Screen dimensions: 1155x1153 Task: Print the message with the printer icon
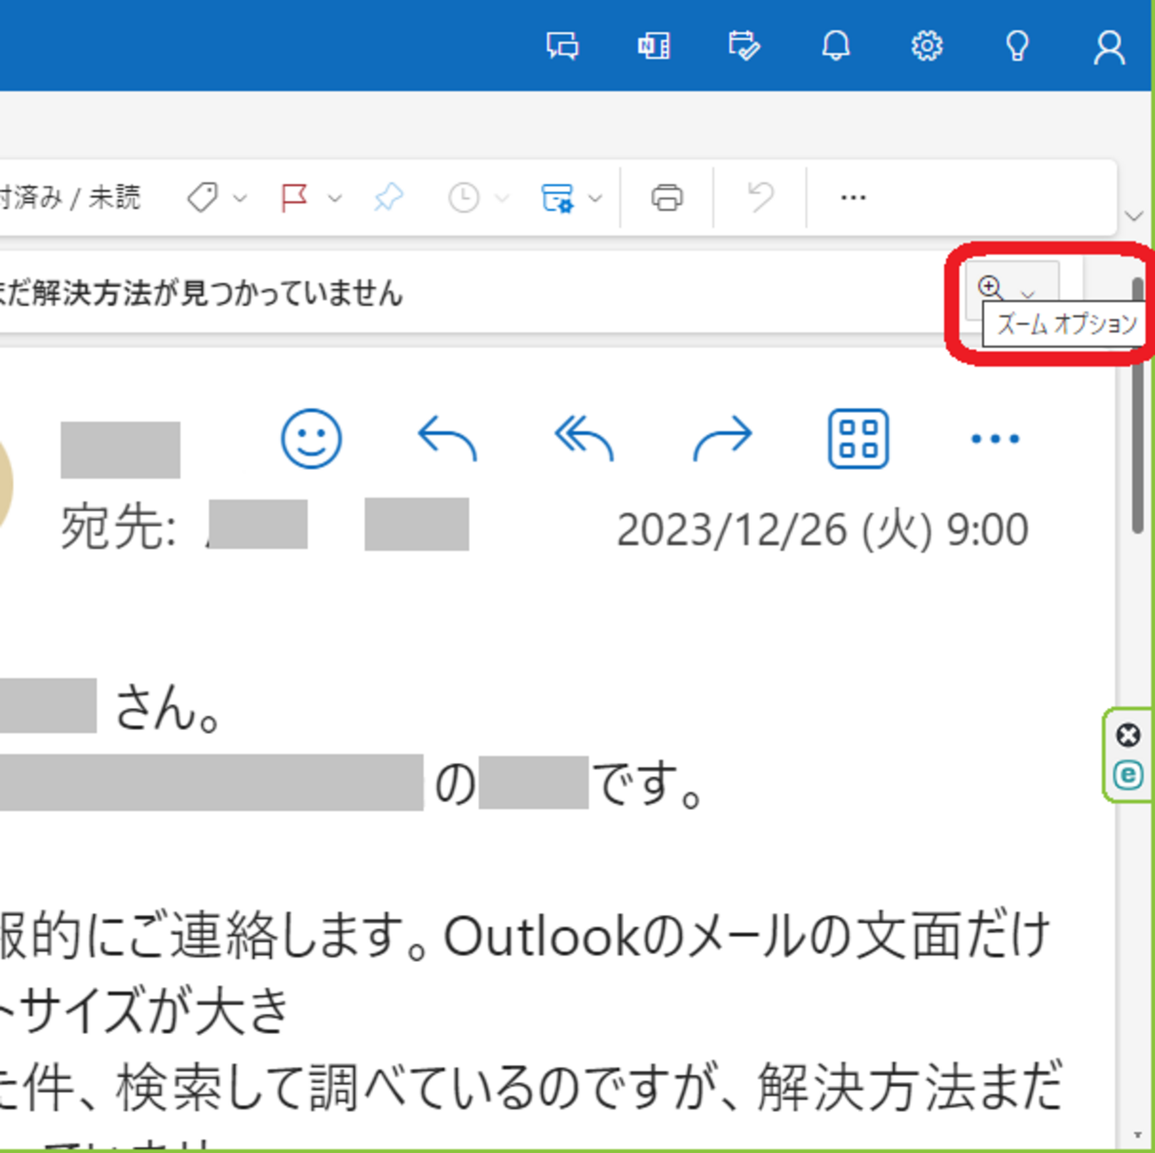[667, 197]
